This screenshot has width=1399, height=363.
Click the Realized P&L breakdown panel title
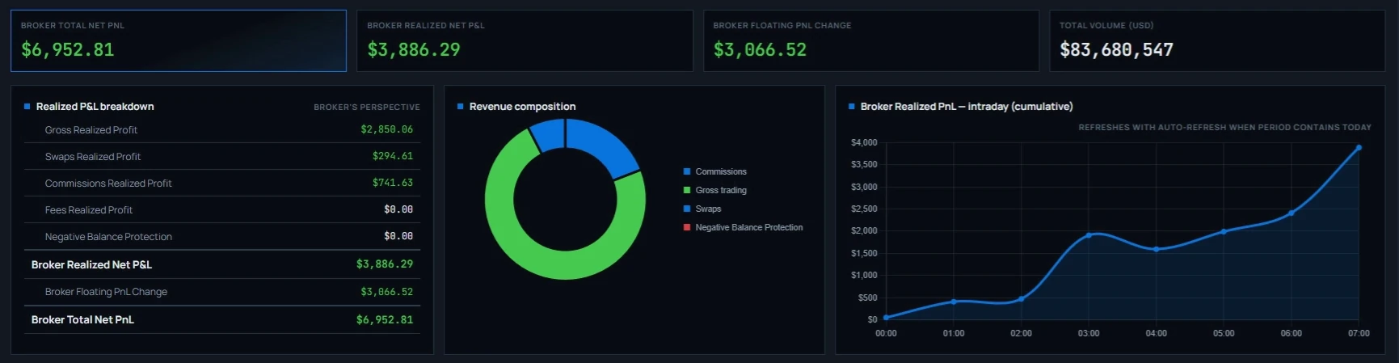point(95,106)
